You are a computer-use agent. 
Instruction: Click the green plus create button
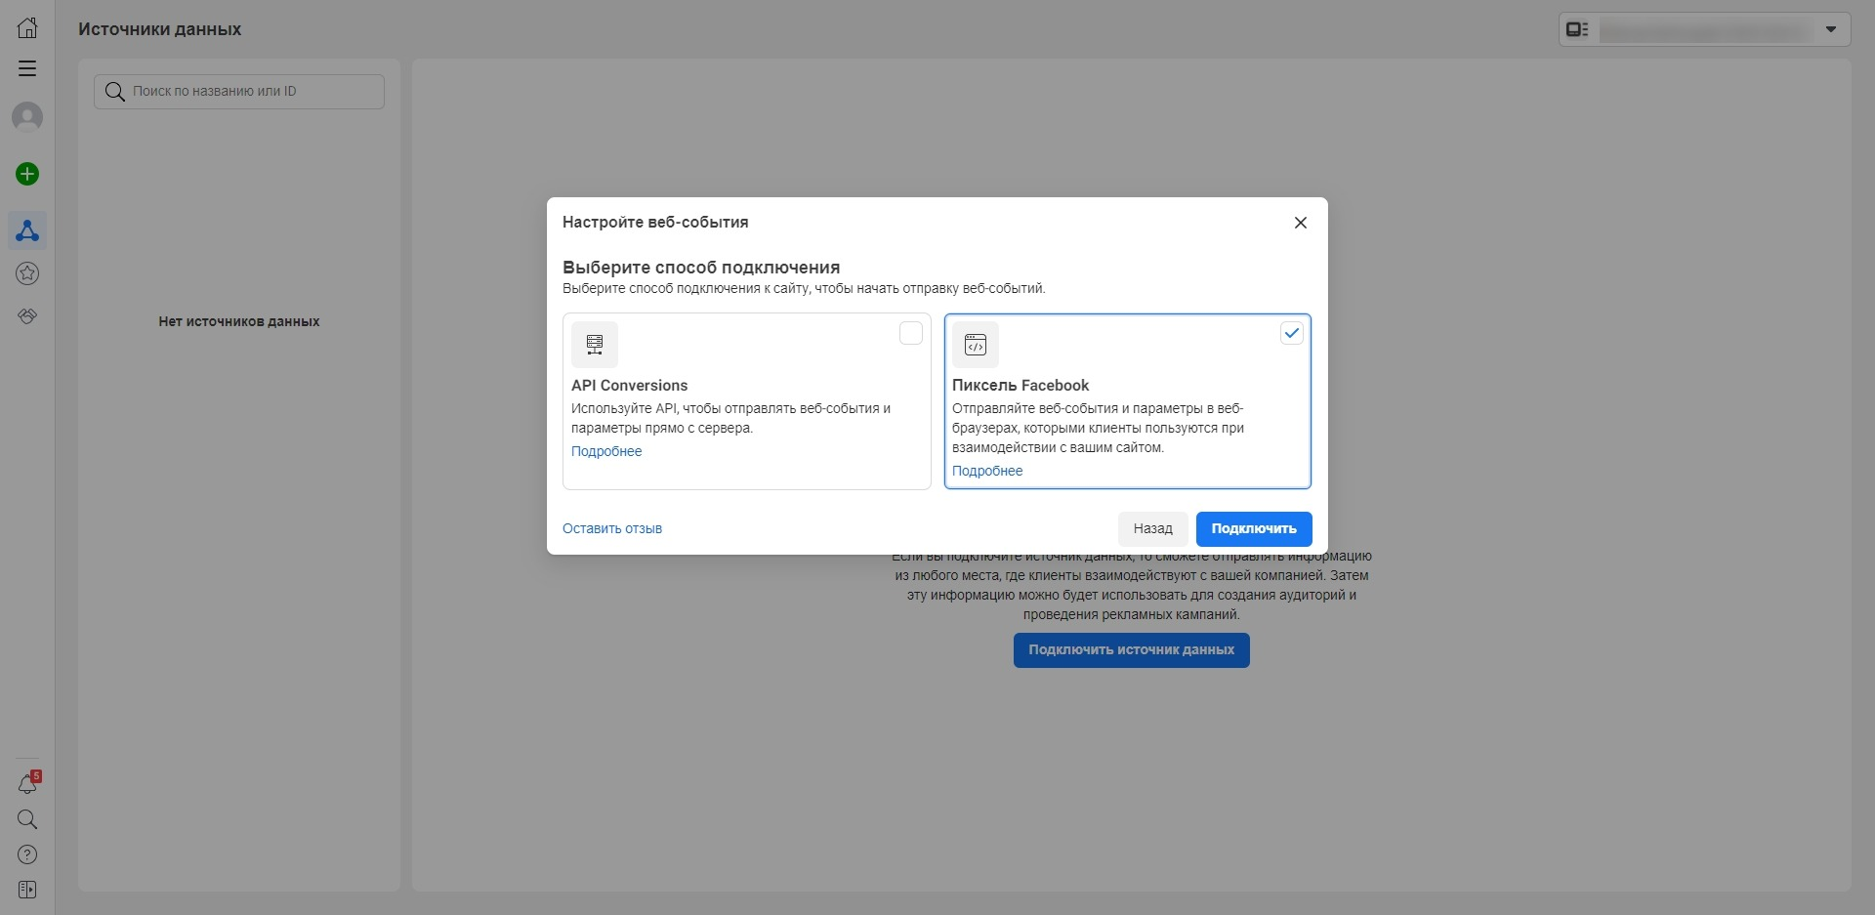(x=27, y=174)
